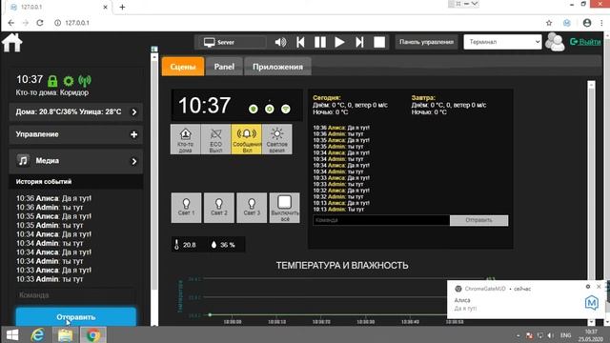Stop media playback

[379, 42]
